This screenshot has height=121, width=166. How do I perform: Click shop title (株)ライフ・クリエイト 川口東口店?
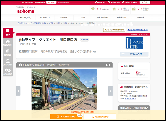(x=48, y=40)
